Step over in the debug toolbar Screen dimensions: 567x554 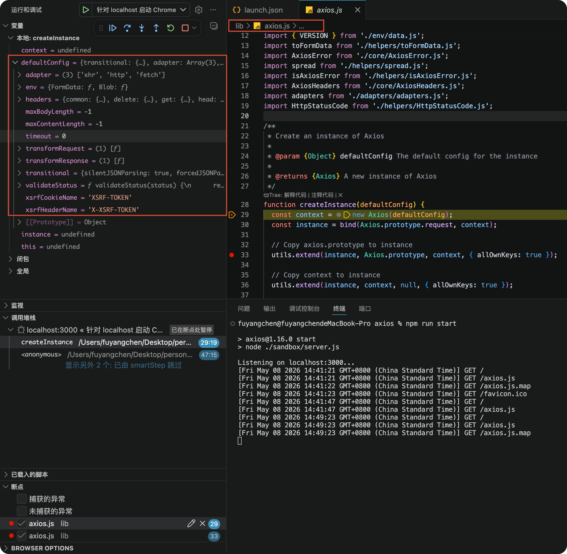[127, 28]
